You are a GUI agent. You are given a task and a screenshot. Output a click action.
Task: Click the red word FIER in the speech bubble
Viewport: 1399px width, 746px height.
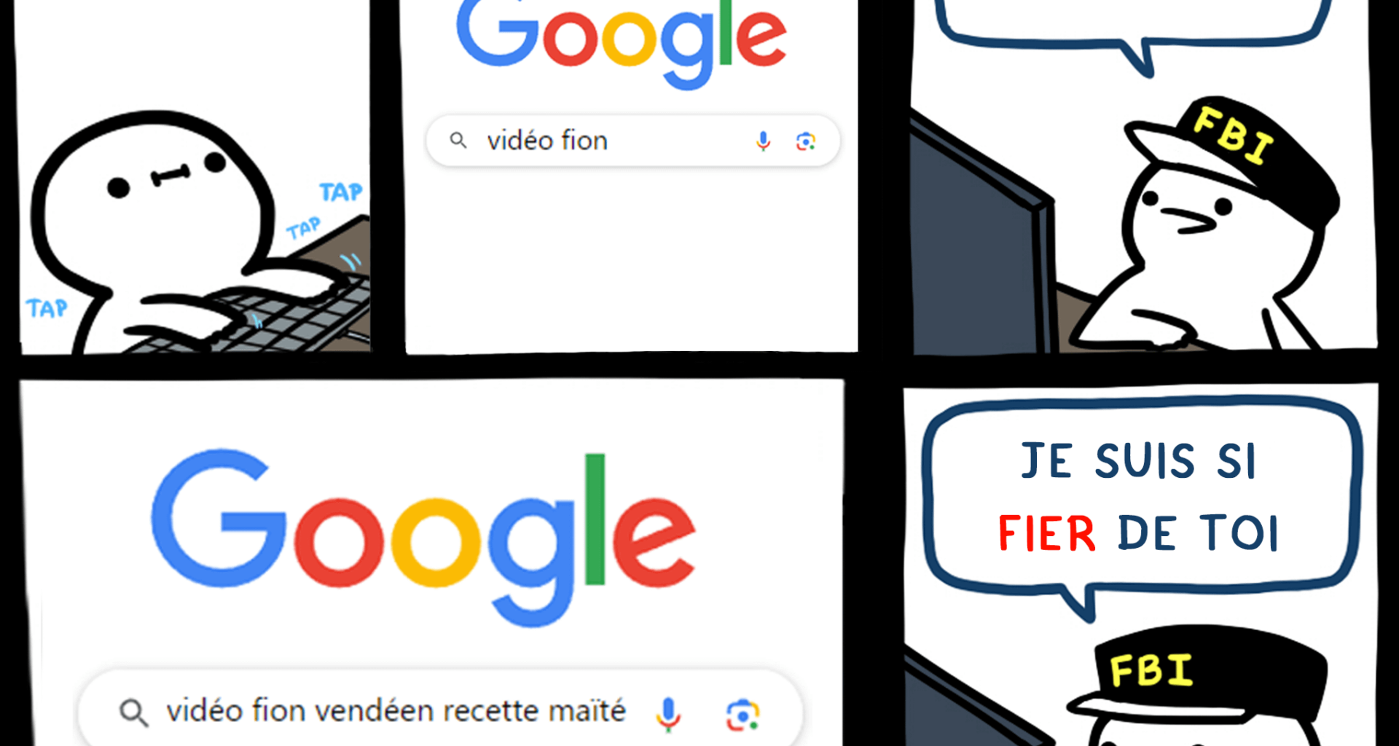coord(1046,533)
